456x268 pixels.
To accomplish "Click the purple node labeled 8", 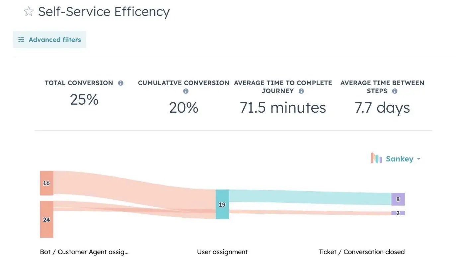I will point(398,199).
